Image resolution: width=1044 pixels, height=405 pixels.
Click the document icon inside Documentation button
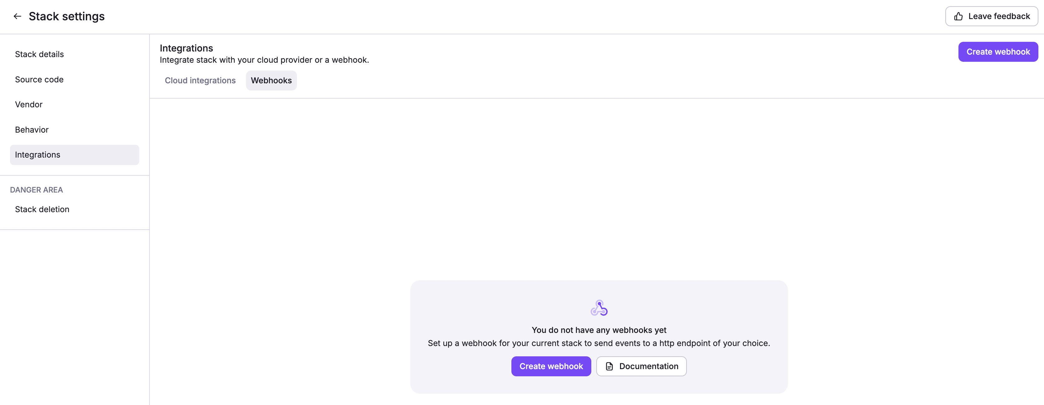coord(609,366)
